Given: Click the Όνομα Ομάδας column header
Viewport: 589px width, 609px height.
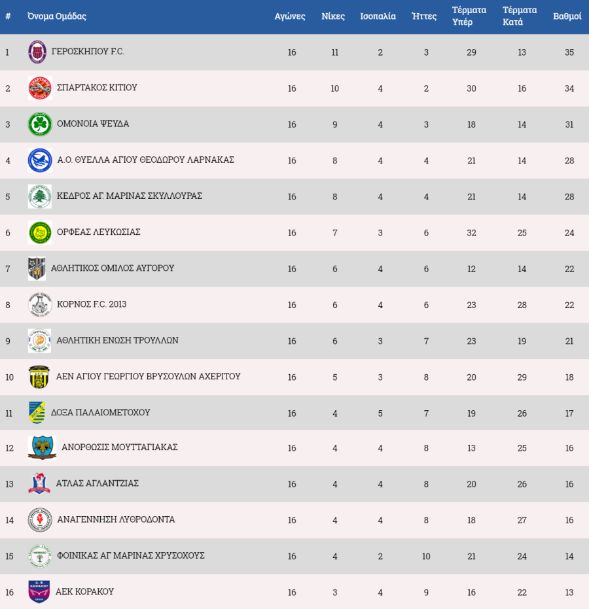Looking at the screenshot, I should pyautogui.click(x=57, y=16).
